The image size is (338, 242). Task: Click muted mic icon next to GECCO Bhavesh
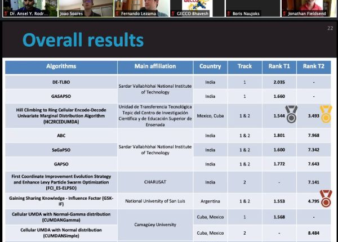172,14
